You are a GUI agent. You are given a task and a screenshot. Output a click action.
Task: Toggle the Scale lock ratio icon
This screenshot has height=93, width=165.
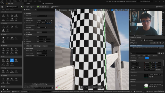tap(140, 67)
